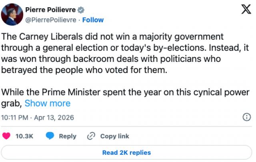Click the 10.3K likes count
The width and height of the screenshot is (256, 162).
[24, 136]
